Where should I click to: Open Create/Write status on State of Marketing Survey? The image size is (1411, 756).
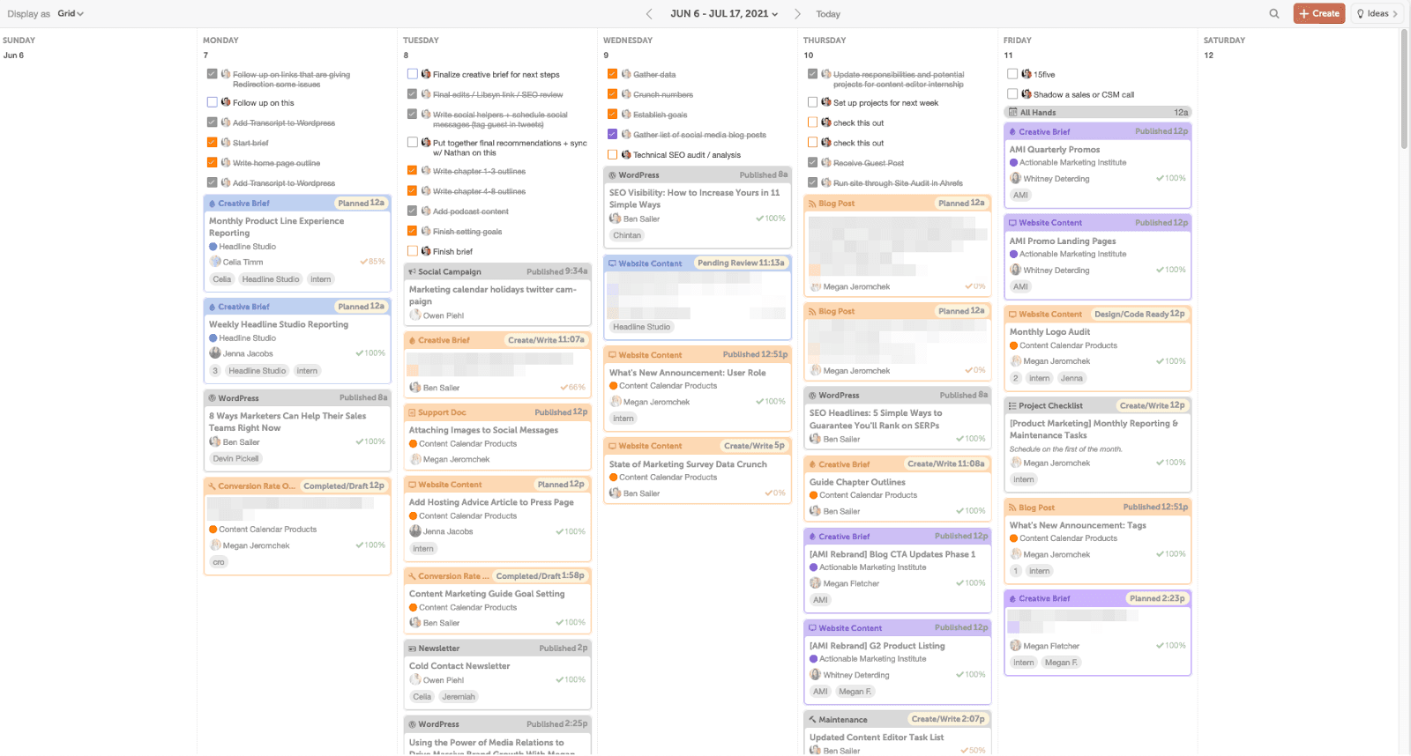(754, 446)
